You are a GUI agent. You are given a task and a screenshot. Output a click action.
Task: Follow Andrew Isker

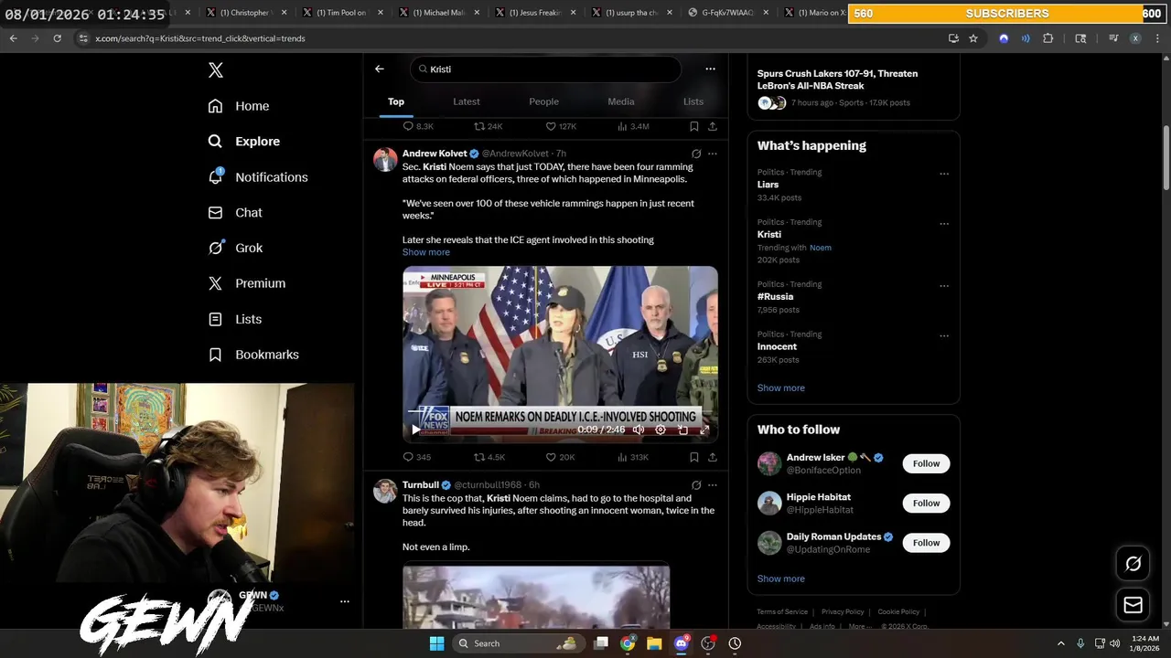coord(926,463)
